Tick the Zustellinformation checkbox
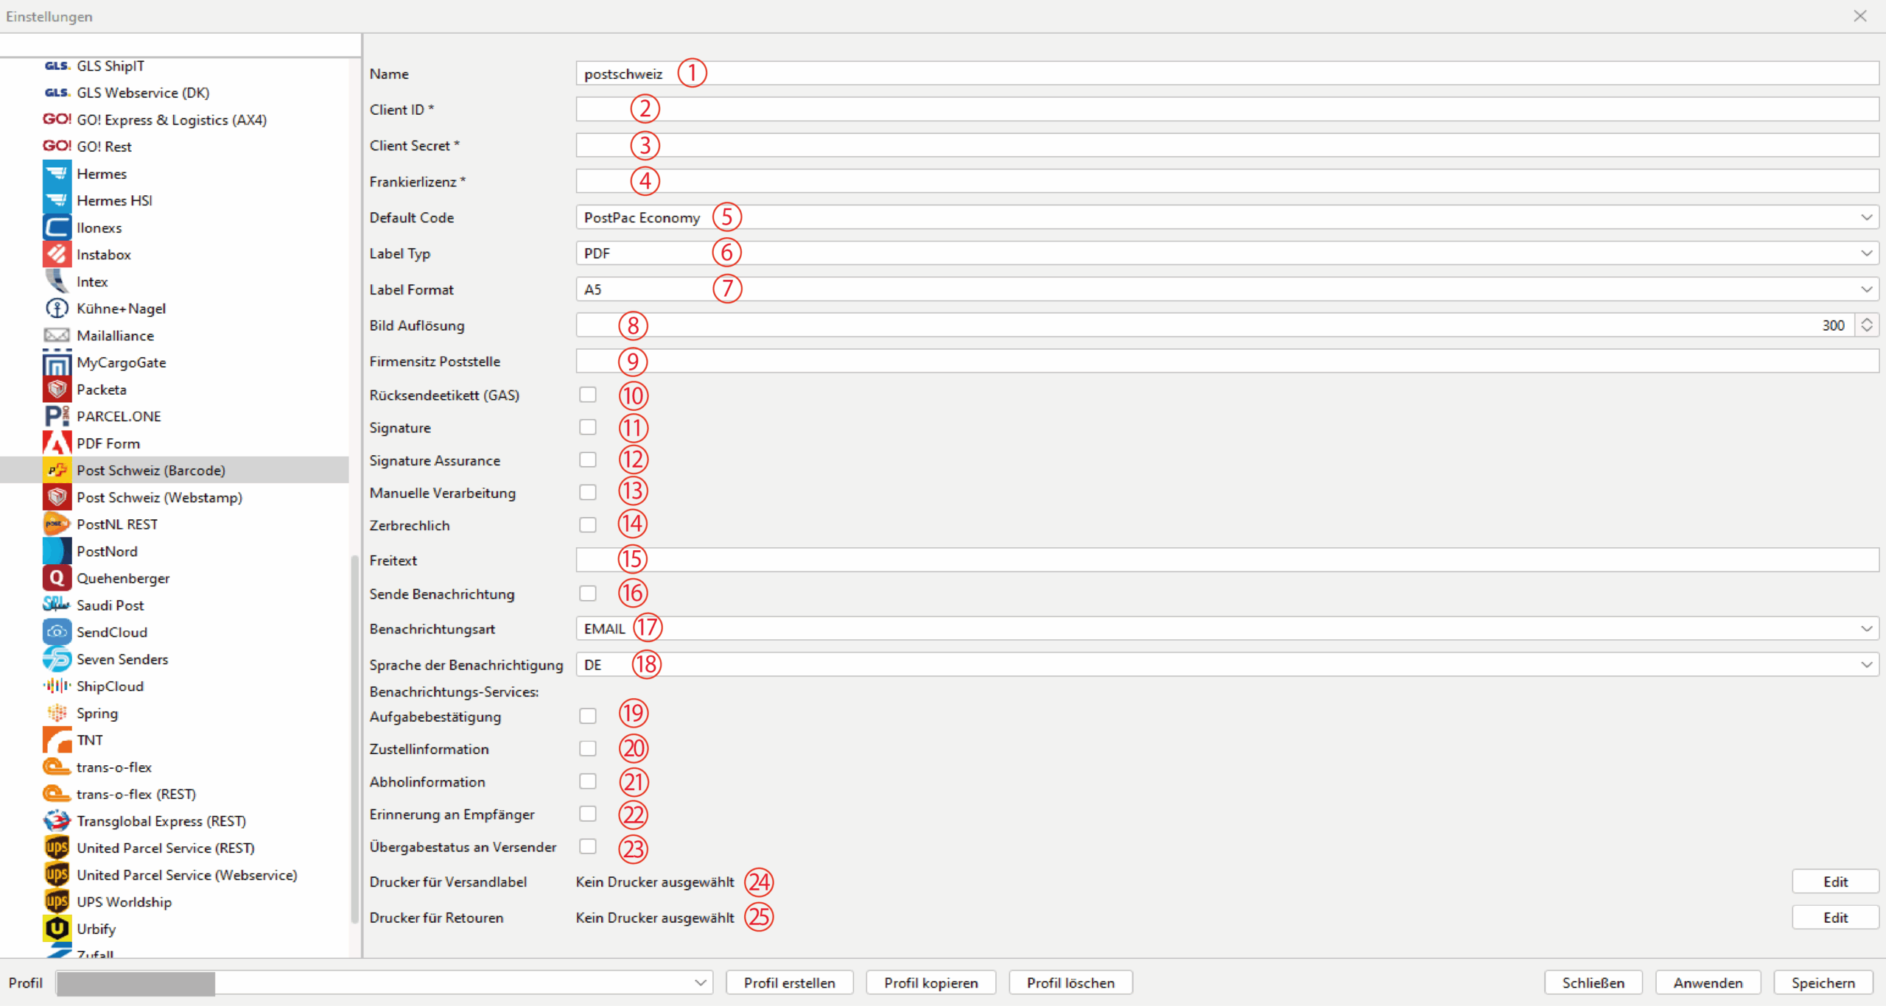This screenshot has width=1886, height=1006. (588, 748)
